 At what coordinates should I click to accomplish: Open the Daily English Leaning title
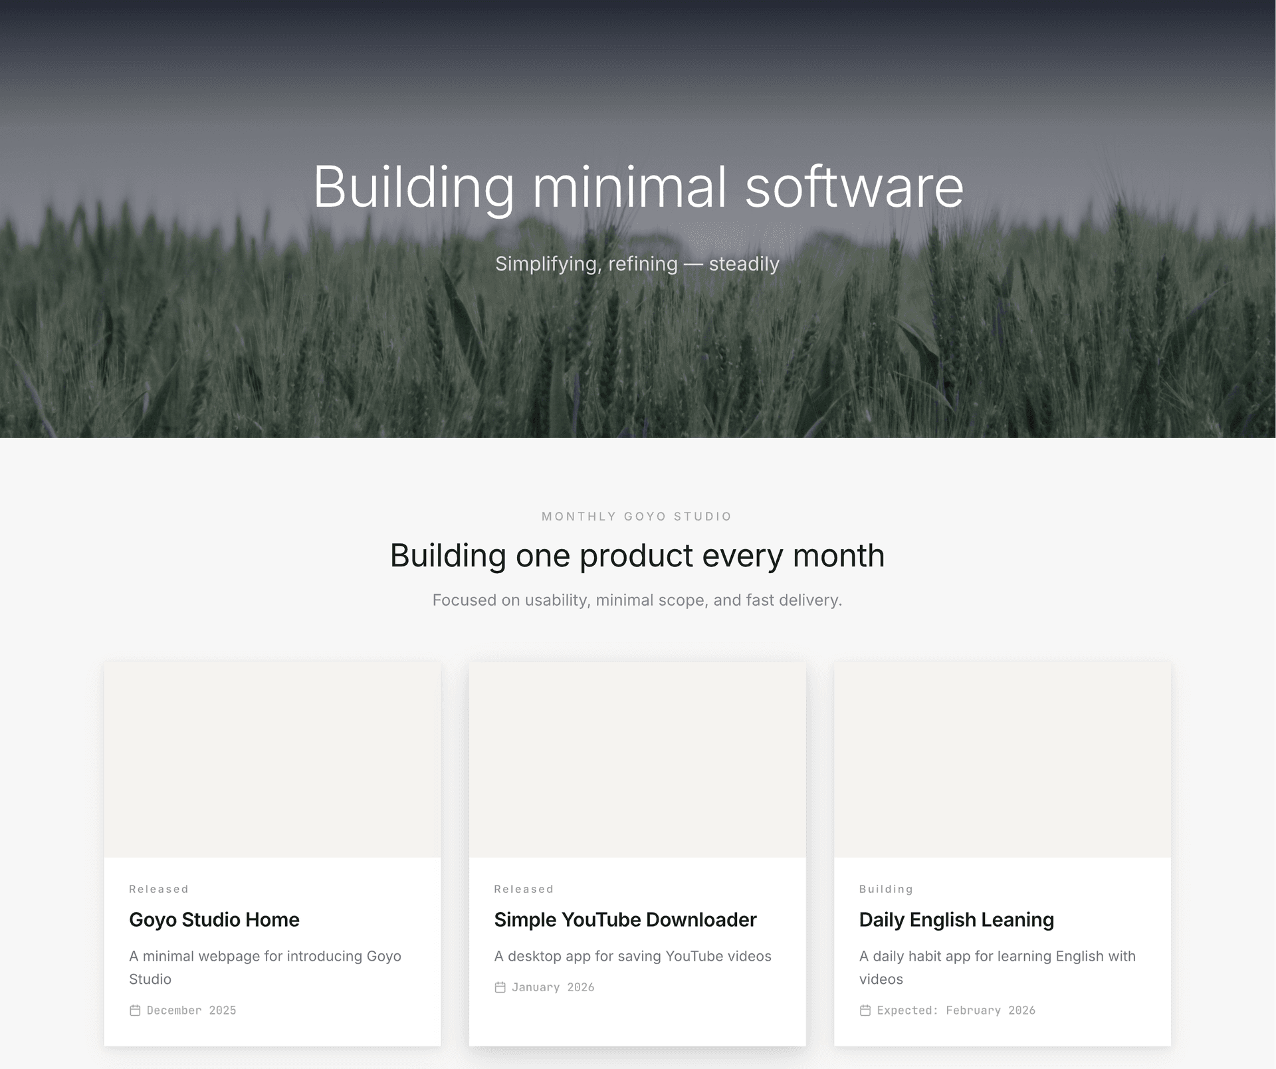pyautogui.click(x=956, y=919)
